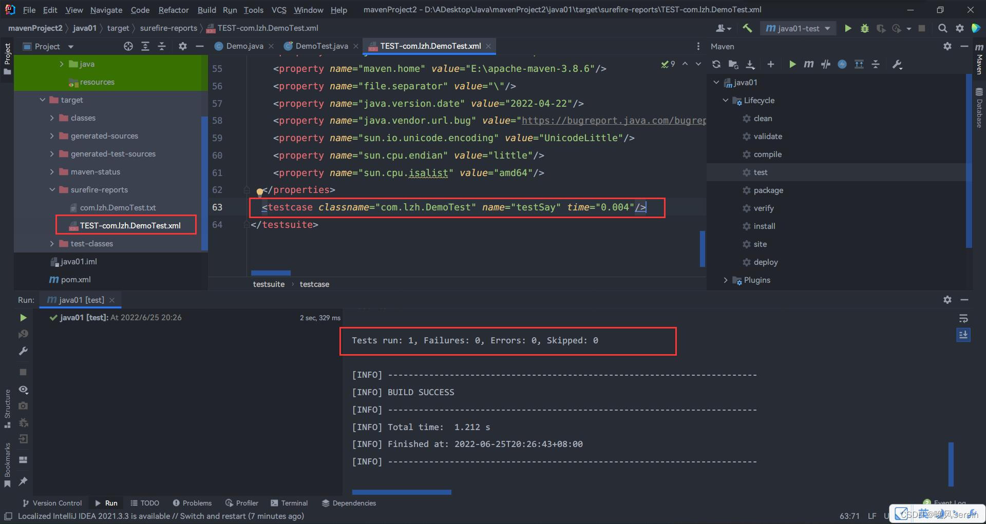This screenshot has height=524, width=986.
Task: Click testcase in the XML breadcrumb
Action: [x=314, y=284]
